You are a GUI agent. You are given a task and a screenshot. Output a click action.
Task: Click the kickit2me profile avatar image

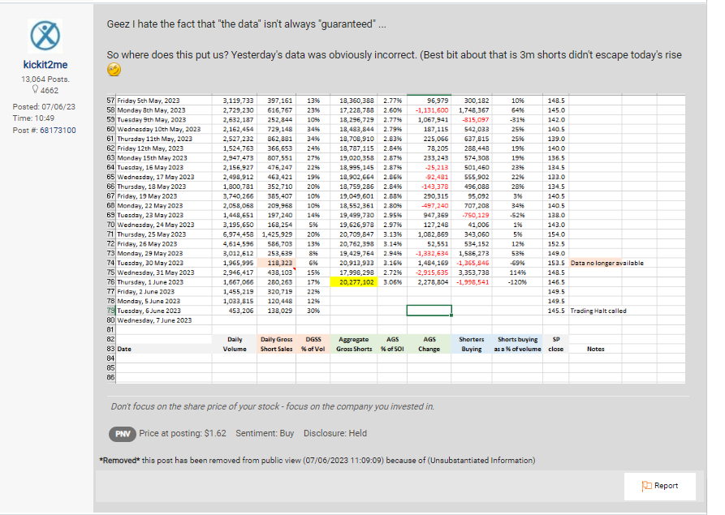(45, 37)
